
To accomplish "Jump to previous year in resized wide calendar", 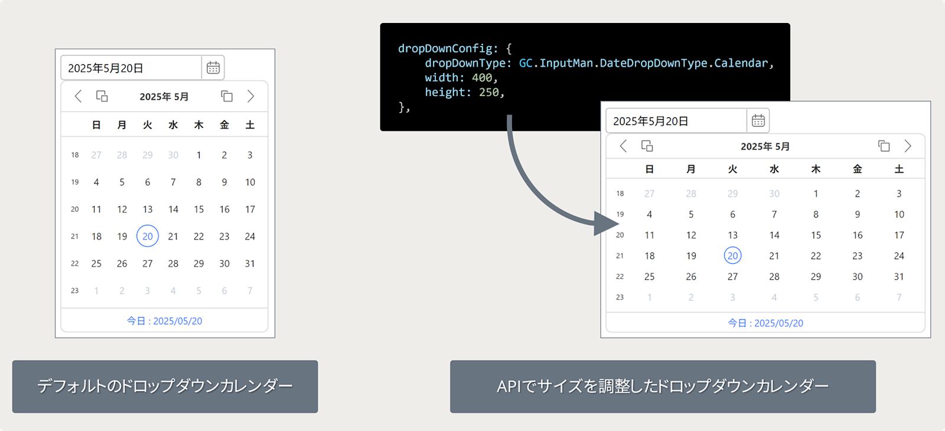I will [x=647, y=146].
